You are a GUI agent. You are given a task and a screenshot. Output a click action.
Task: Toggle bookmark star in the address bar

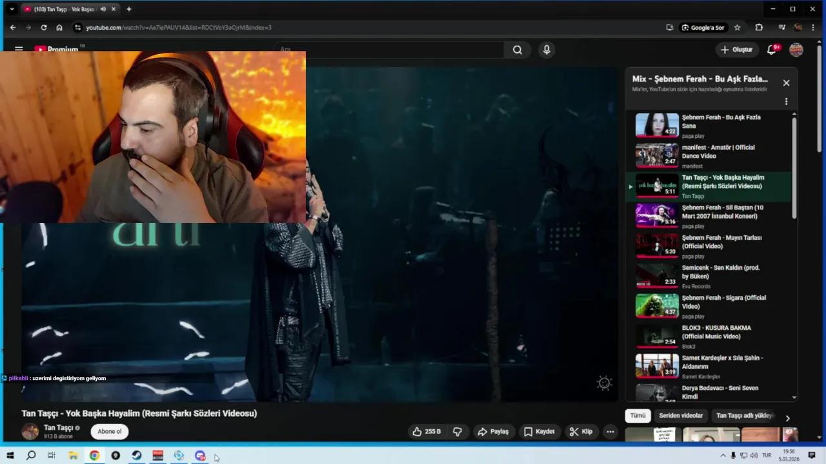(738, 27)
